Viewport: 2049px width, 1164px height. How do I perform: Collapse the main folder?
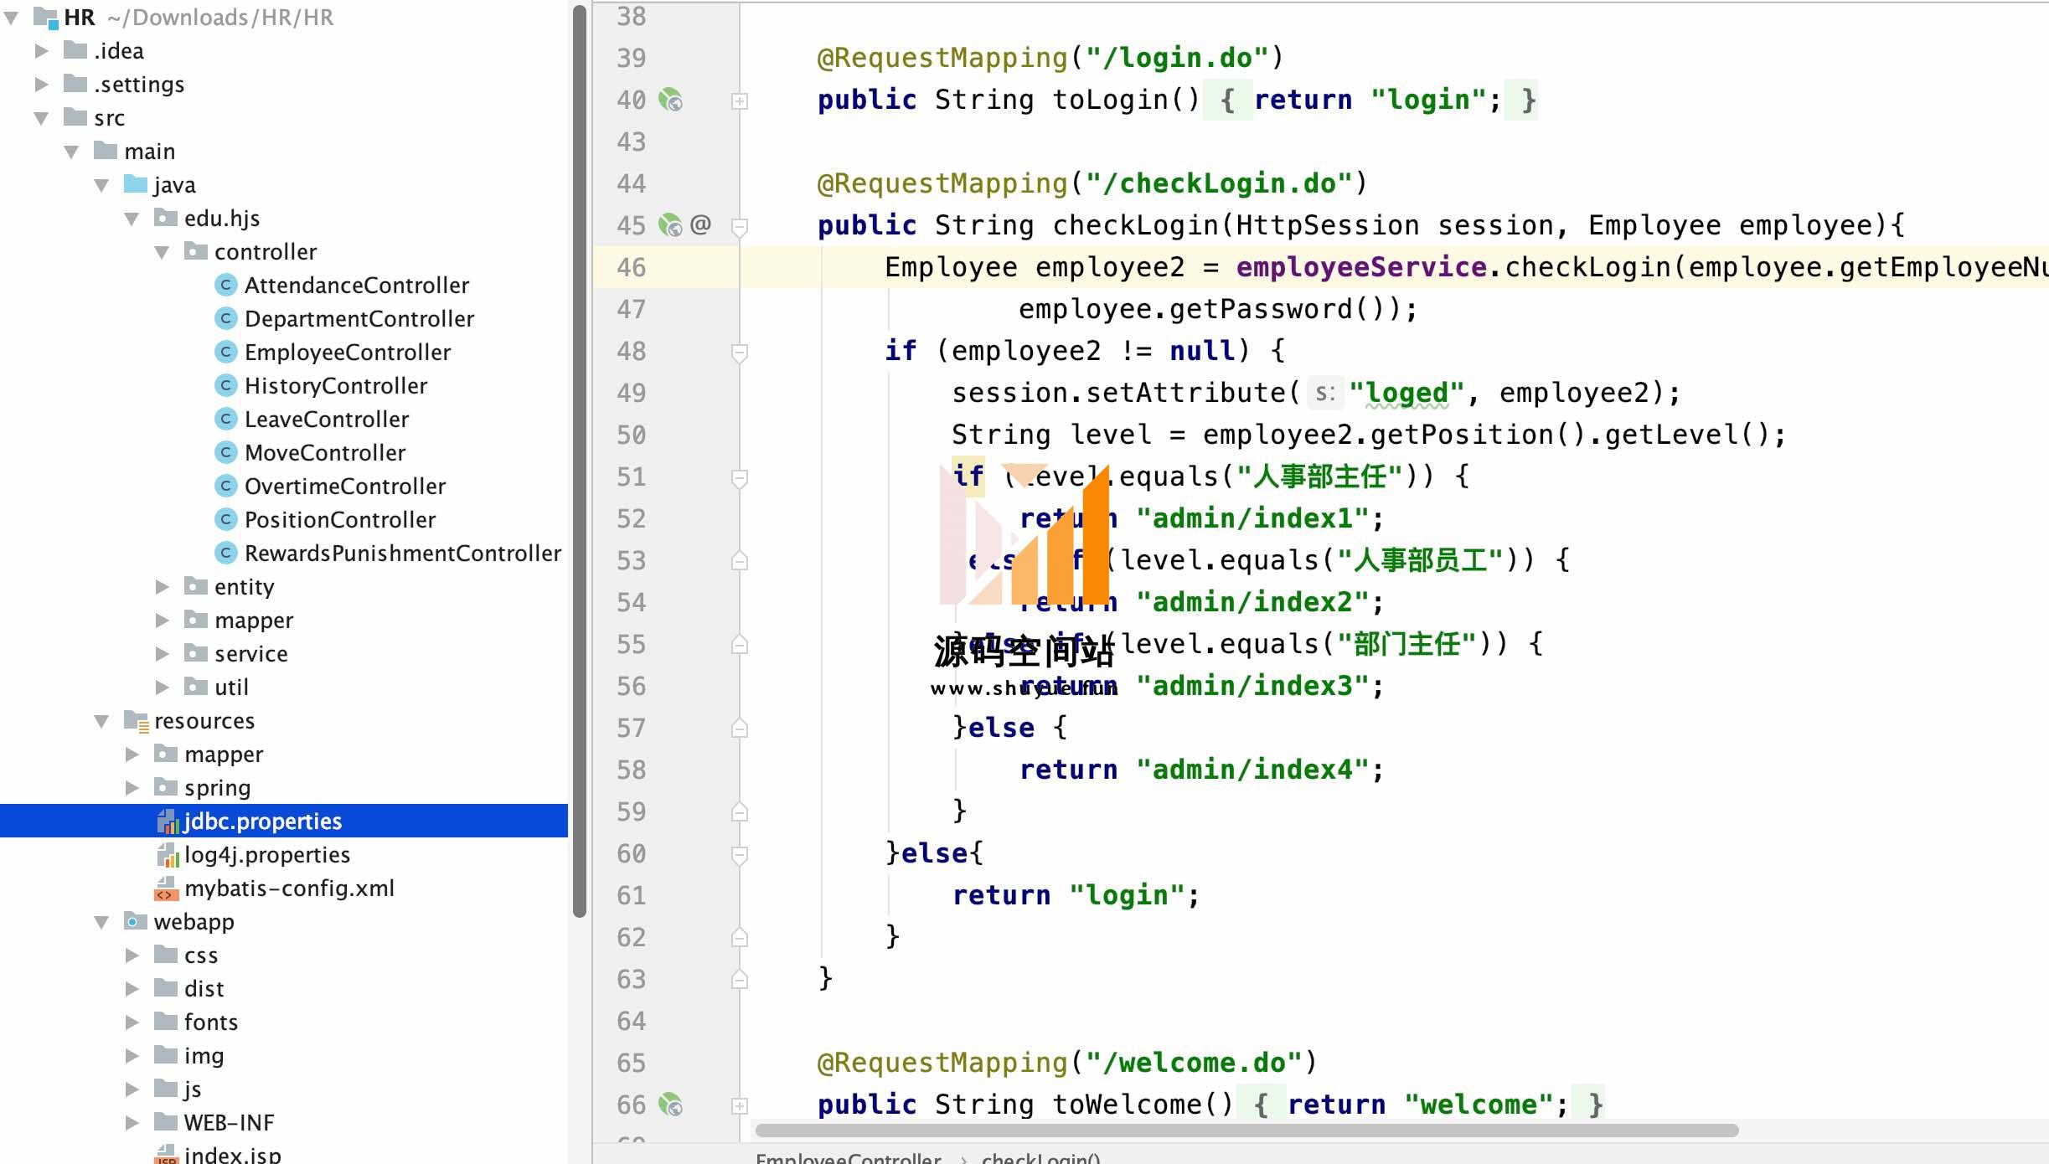coord(71,152)
